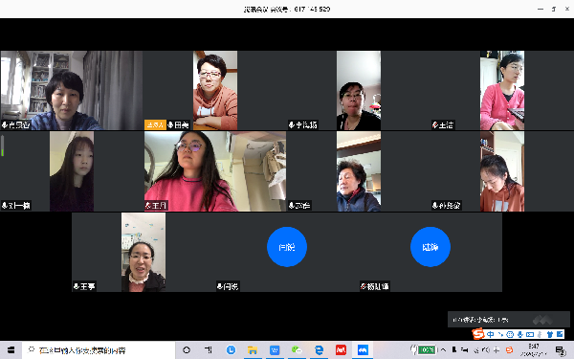Image resolution: width=574 pixels, height=359 pixels.
Task: Open WeChat from the taskbar
Action: pos(297,350)
